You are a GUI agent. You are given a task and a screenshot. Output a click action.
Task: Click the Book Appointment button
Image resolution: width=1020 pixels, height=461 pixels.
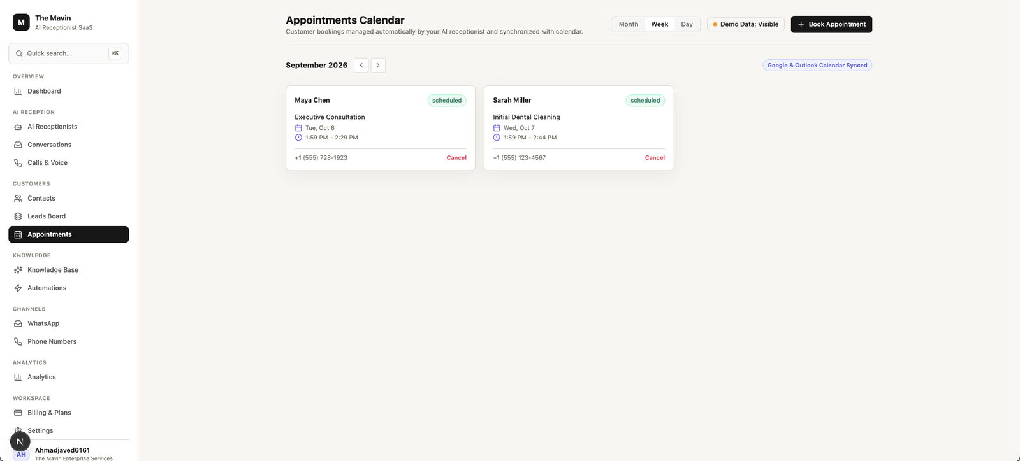[831, 24]
